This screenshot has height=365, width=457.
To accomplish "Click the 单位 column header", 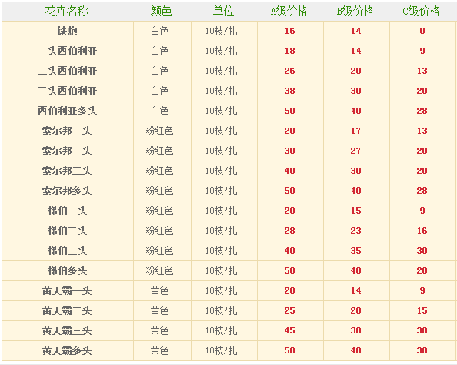I will tap(224, 12).
